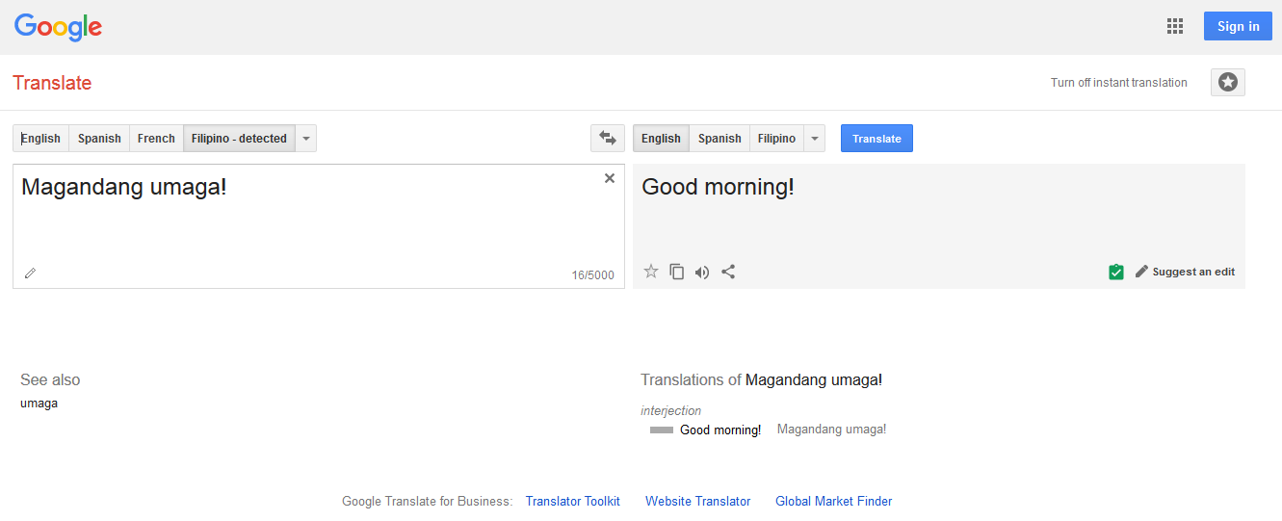Click the blue Translate button
Image resolution: width=1282 pixels, height=521 pixels.
coord(876,139)
